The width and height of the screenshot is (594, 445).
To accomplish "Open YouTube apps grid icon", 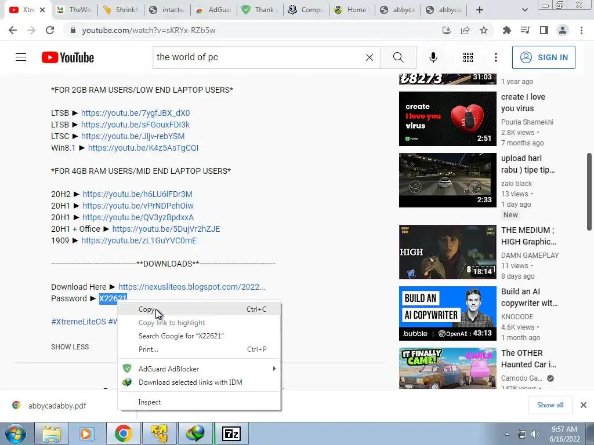I will coord(468,57).
